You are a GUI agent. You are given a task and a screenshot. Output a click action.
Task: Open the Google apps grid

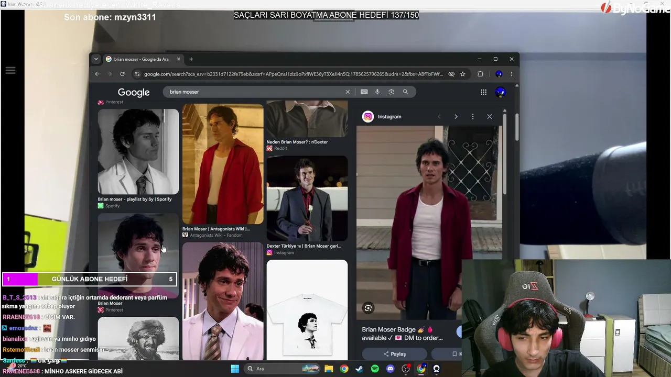(483, 92)
